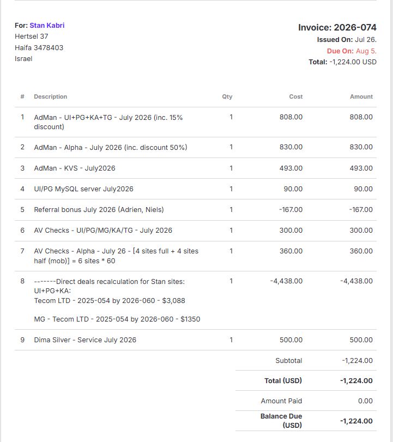Click the Amount column header
This screenshot has width=393, height=442.
(x=361, y=96)
